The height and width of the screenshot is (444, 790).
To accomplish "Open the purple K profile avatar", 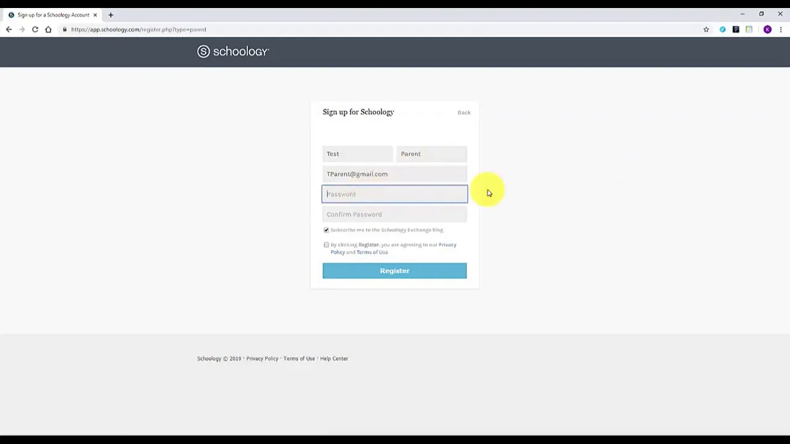I will (767, 30).
